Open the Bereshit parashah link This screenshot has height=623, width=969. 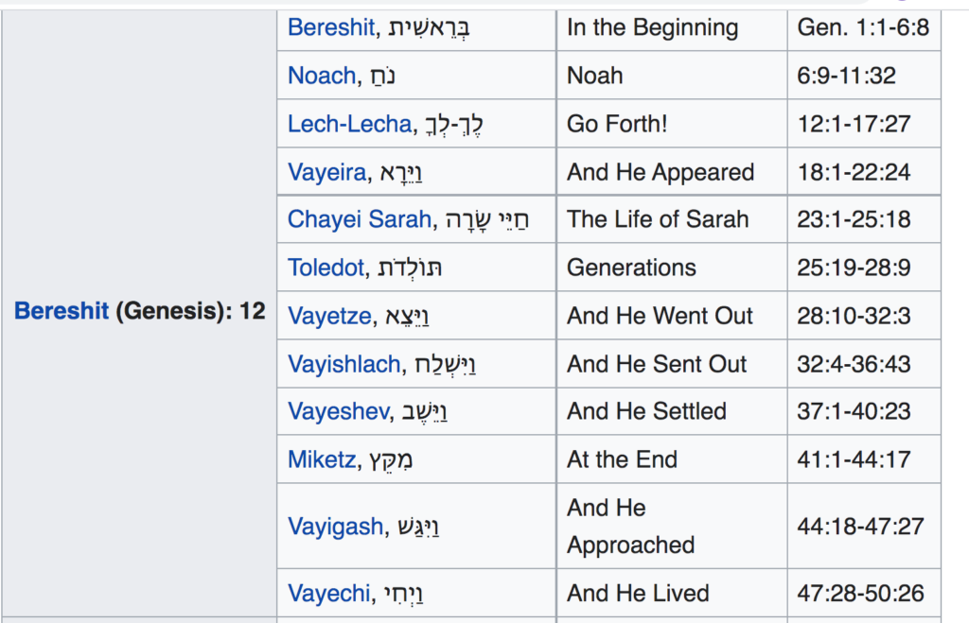(x=330, y=27)
